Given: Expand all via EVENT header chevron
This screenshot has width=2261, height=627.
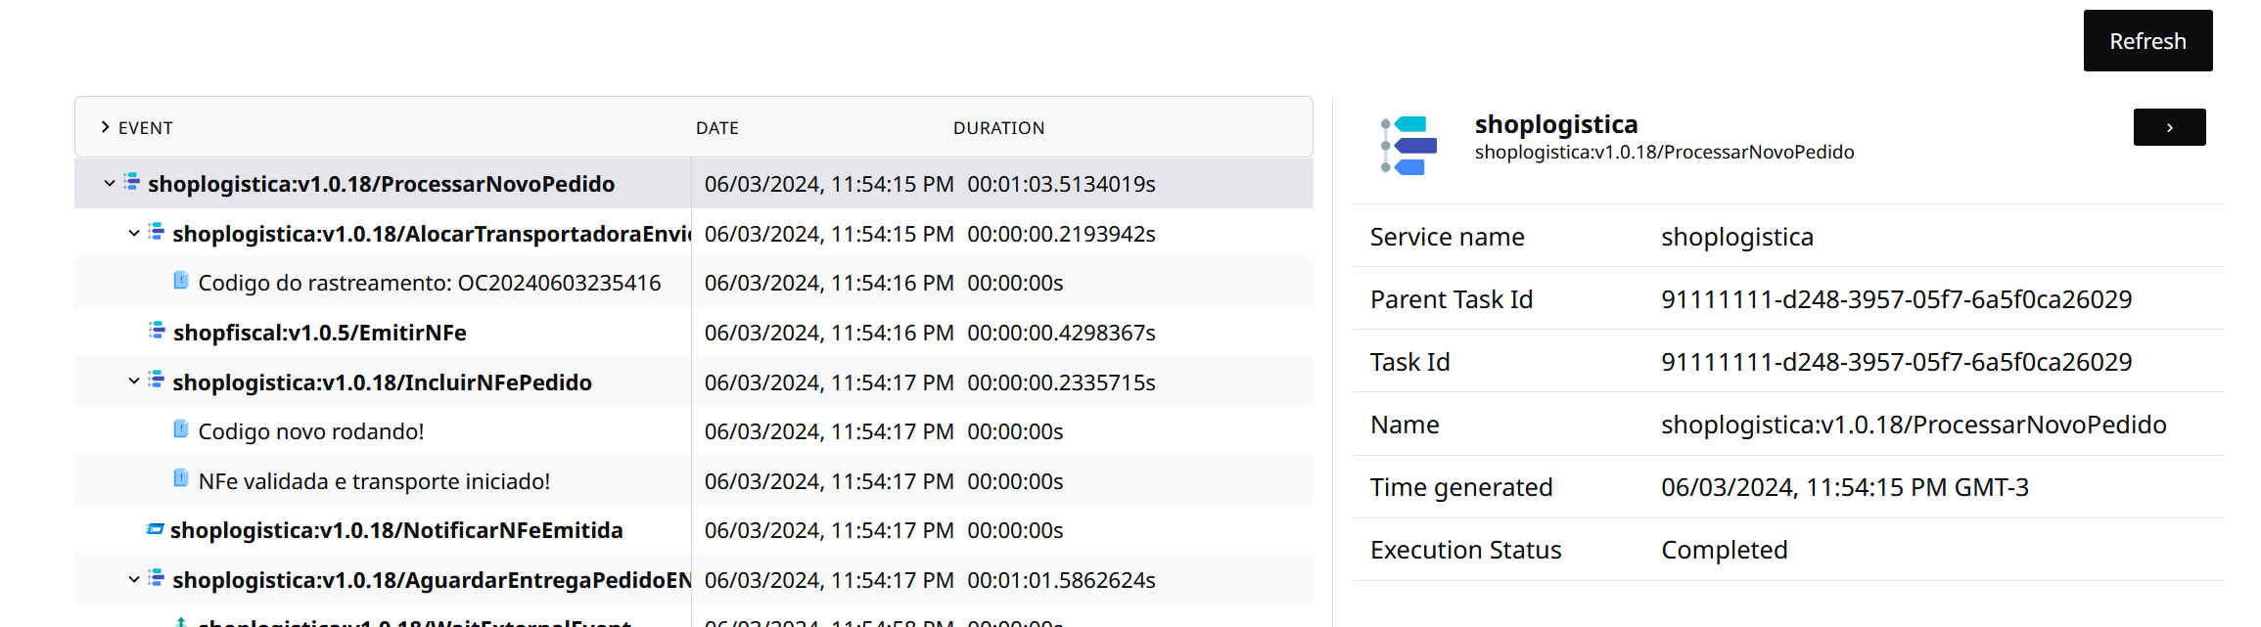Looking at the screenshot, I should point(106,127).
